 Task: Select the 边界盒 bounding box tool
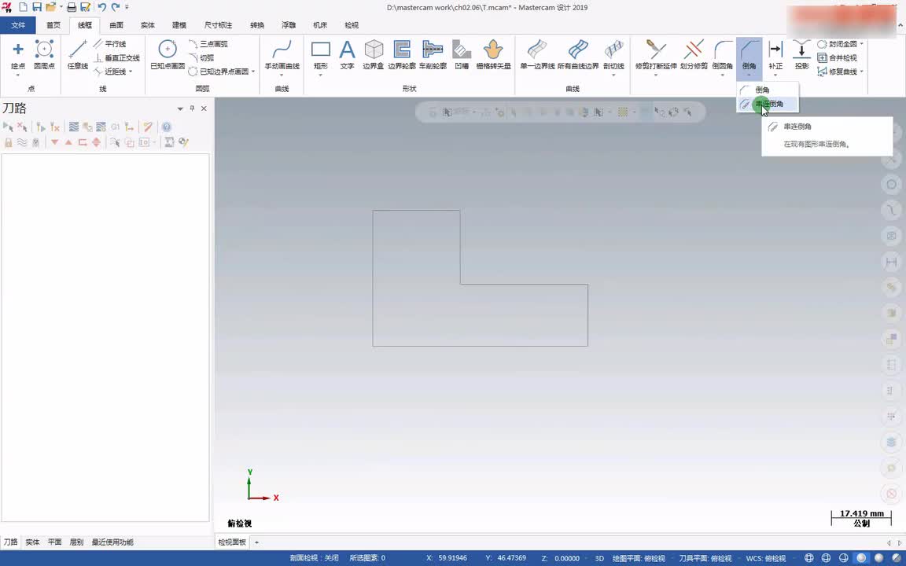[x=374, y=56]
